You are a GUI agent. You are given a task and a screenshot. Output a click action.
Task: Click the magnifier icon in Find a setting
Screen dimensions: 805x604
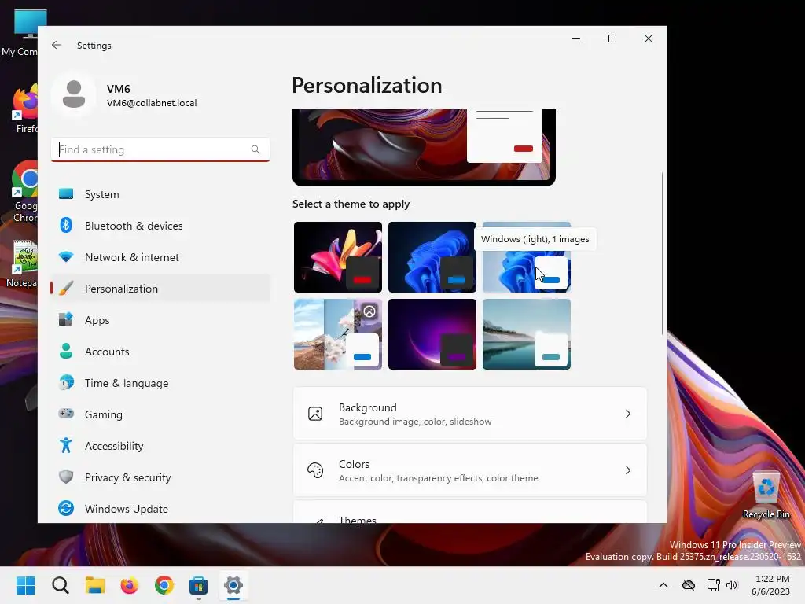[255, 149]
